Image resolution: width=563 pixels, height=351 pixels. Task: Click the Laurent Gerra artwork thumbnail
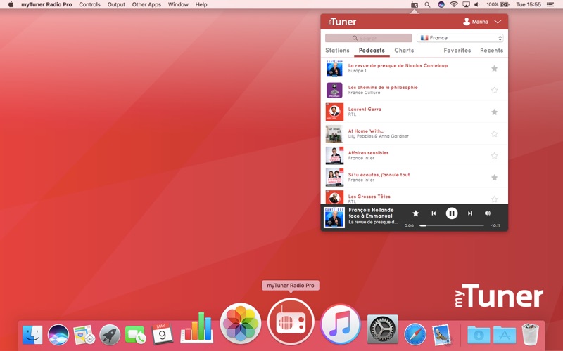tap(334, 112)
